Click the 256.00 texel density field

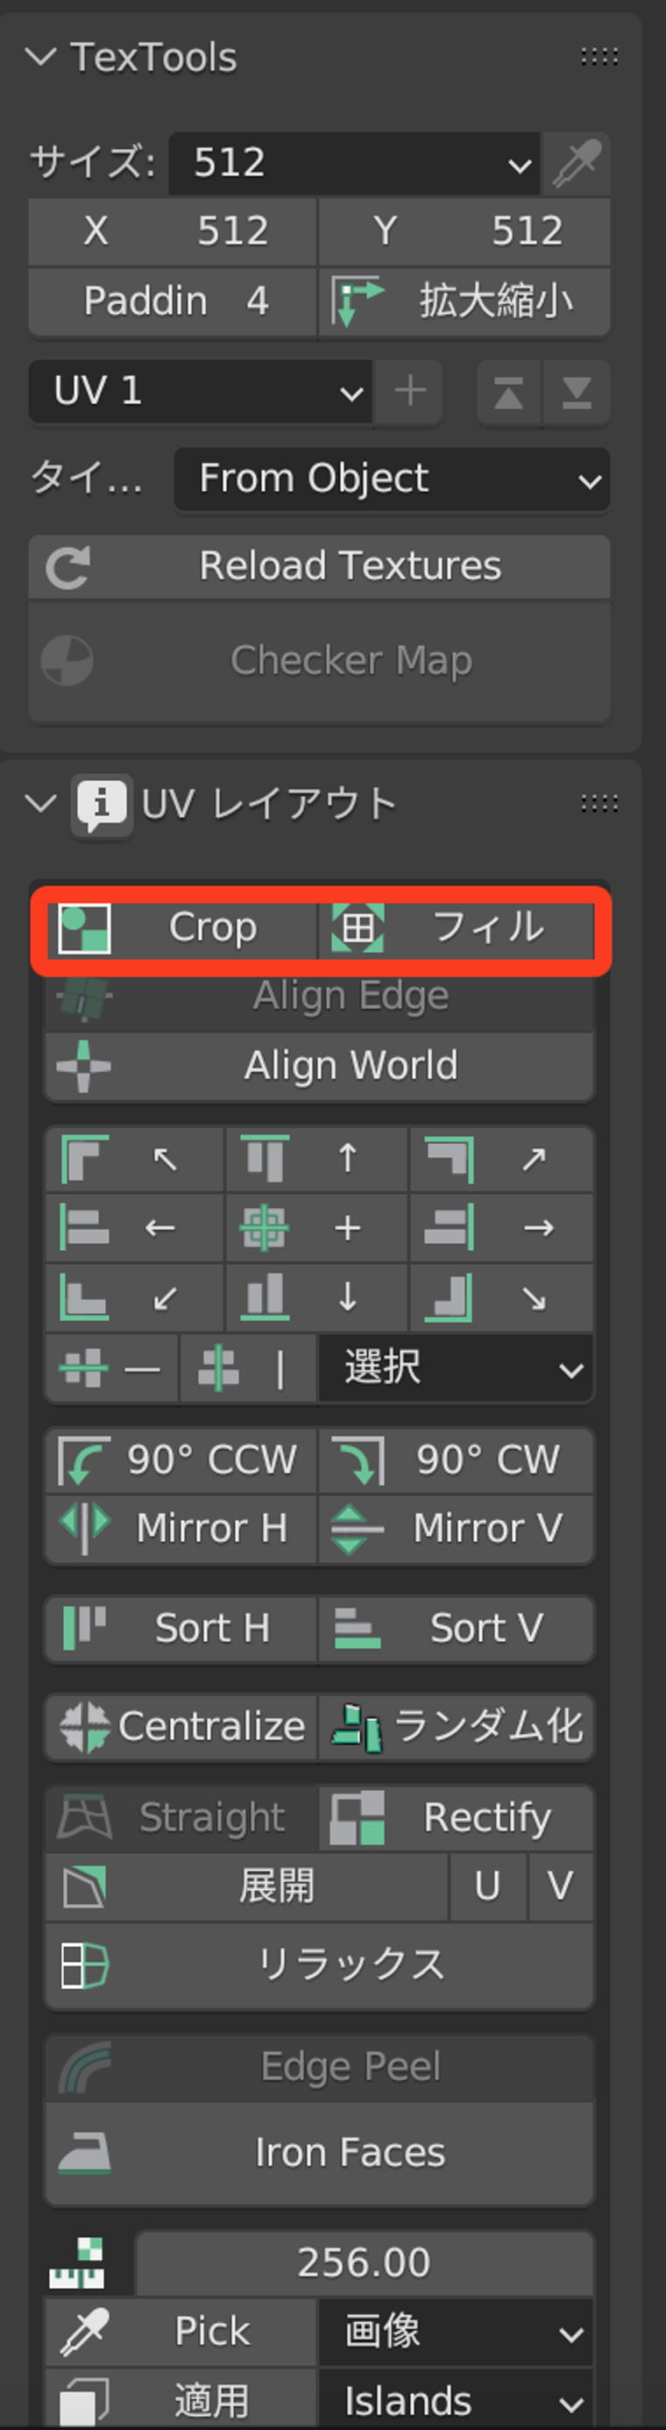click(365, 2262)
